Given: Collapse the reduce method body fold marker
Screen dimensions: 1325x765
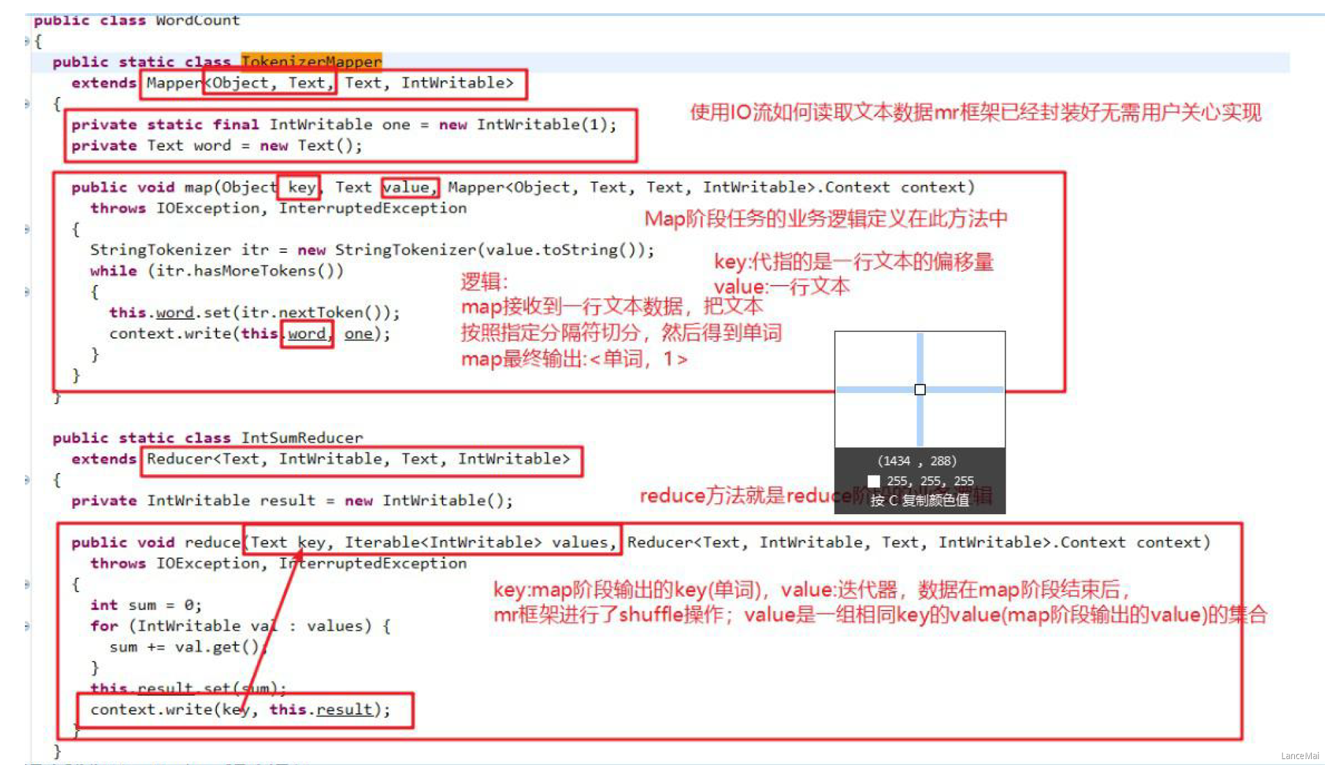Looking at the screenshot, I should [27, 584].
